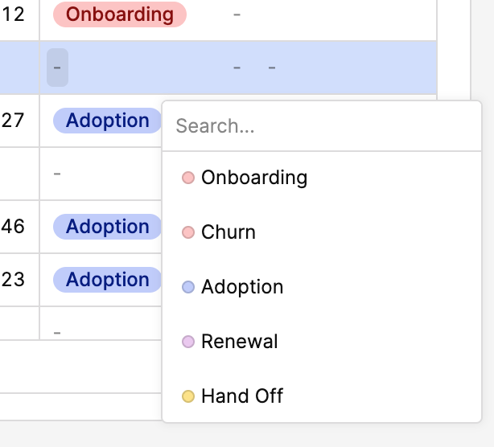Click the yellow dot beside Hand Off
This screenshot has height=447, width=494.
188,396
